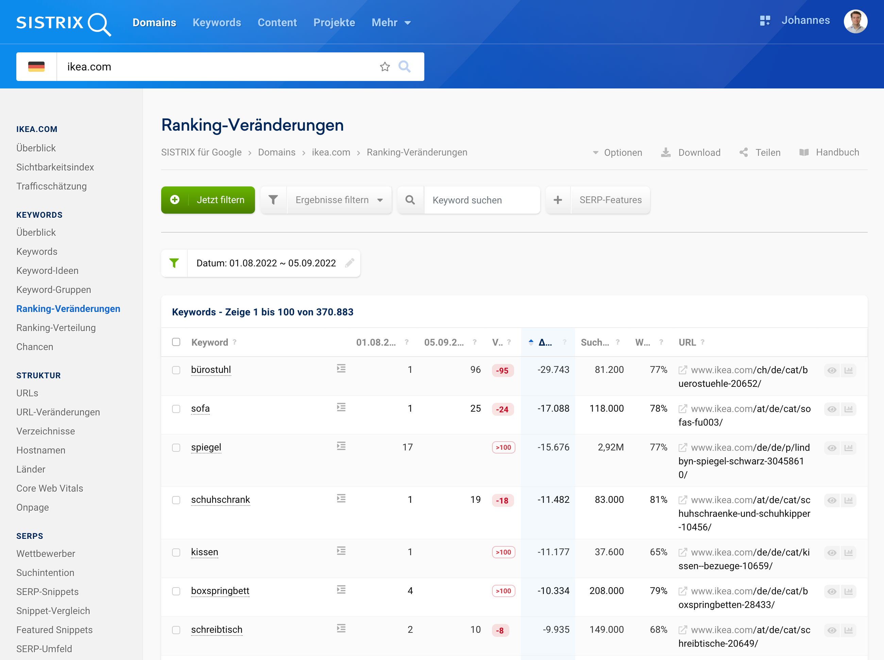Click the favorite star icon in search bar
The width and height of the screenshot is (884, 660).
(385, 67)
